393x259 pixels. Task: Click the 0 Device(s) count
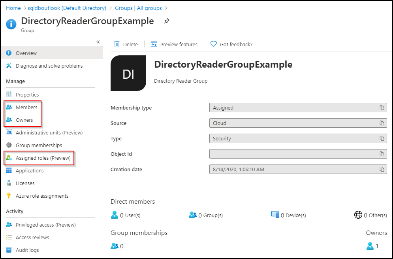tap(289, 215)
